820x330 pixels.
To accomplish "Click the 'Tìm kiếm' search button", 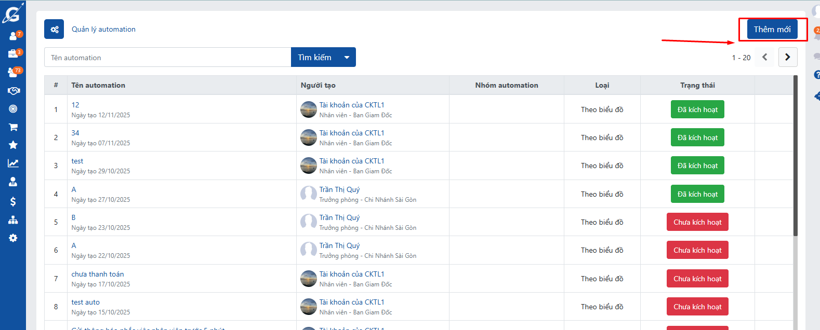I will (314, 58).
